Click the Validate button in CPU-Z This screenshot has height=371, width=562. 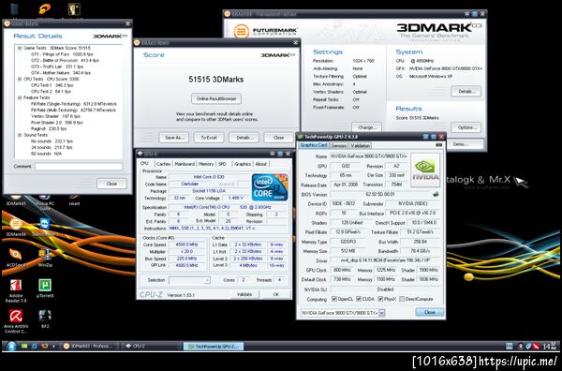[x=244, y=294]
